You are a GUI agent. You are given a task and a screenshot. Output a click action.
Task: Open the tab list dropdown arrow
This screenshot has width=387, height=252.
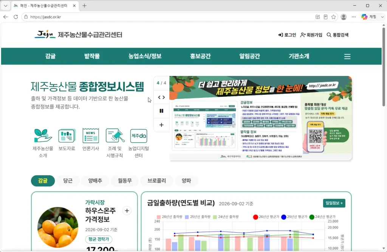coord(5,5)
